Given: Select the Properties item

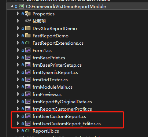Looking at the screenshot, I should pos(44,14).
